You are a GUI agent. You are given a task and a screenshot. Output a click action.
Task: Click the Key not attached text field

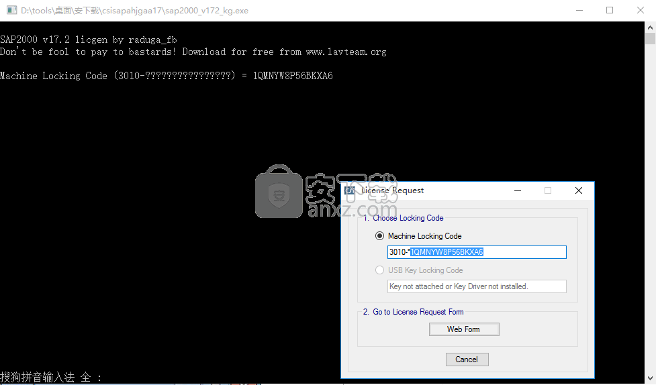[477, 286]
